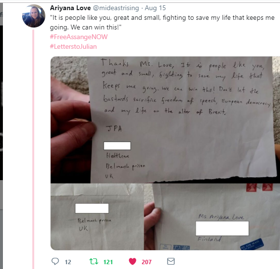Open the Belmarsh prison envelope photo
Image resolution: width=280 pixels, height=269 pixels.
[97, 217]
